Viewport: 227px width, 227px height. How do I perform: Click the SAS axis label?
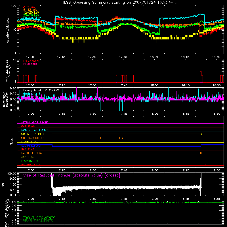point(3,184)
